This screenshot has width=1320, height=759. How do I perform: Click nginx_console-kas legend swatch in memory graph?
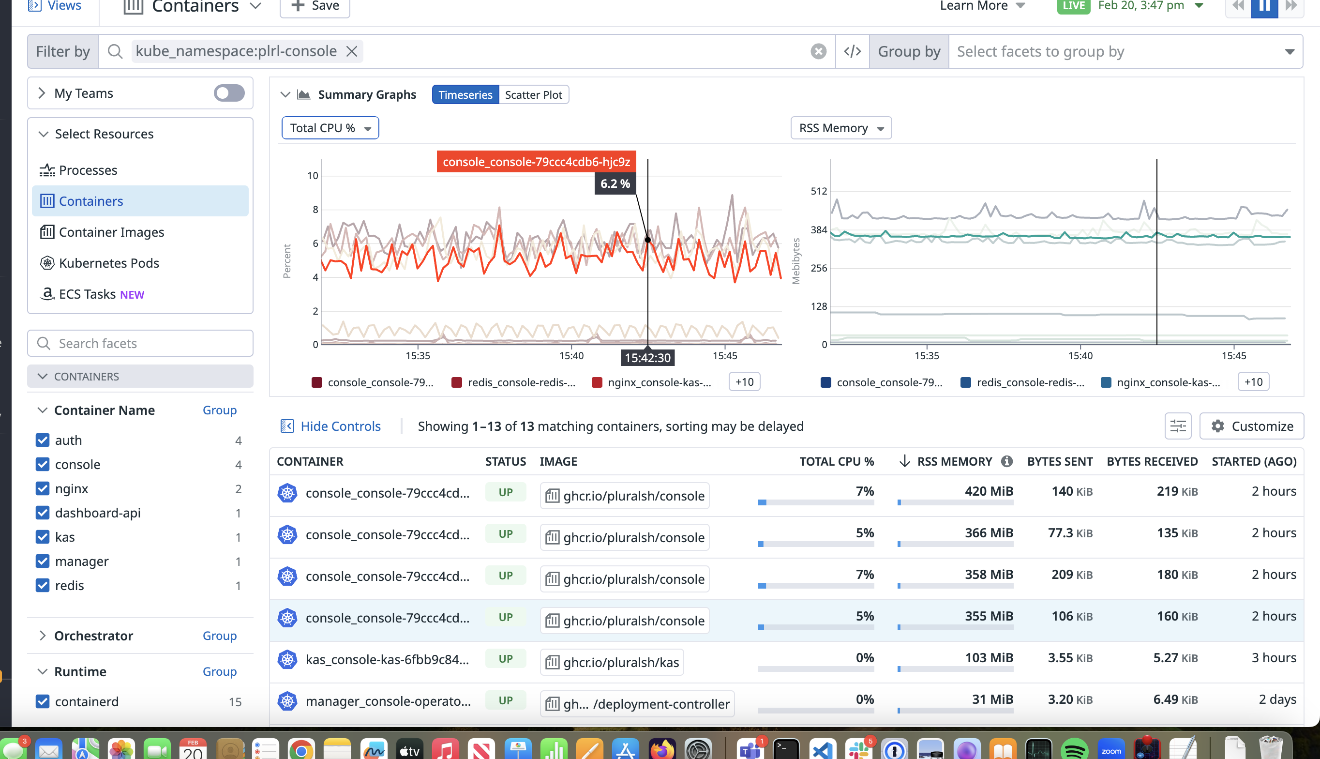(x=1106, y=382)
